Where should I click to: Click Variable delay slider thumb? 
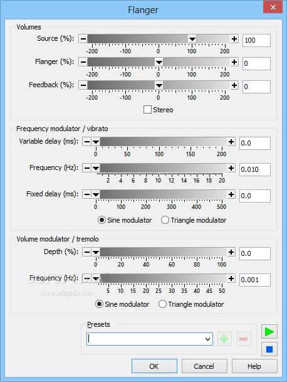pyautogui.click(x=96, y=142)
